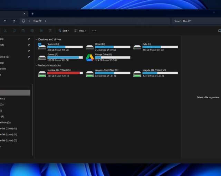Click '105 GB free of 931 GB' text
The height and width of the screenshot is (176, 221).
[58, 60]
